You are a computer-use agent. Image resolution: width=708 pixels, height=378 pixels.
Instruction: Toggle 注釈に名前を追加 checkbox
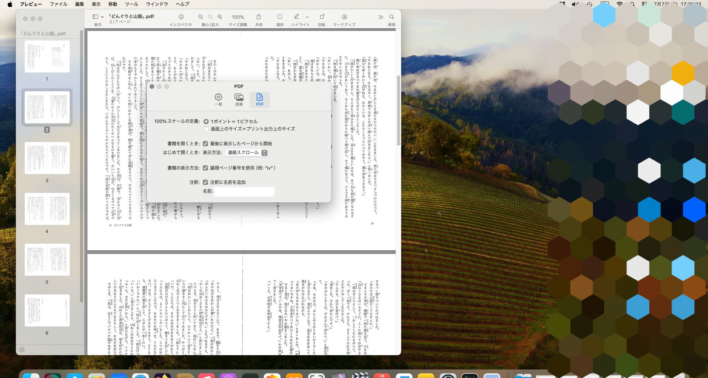tap(205, 182)
